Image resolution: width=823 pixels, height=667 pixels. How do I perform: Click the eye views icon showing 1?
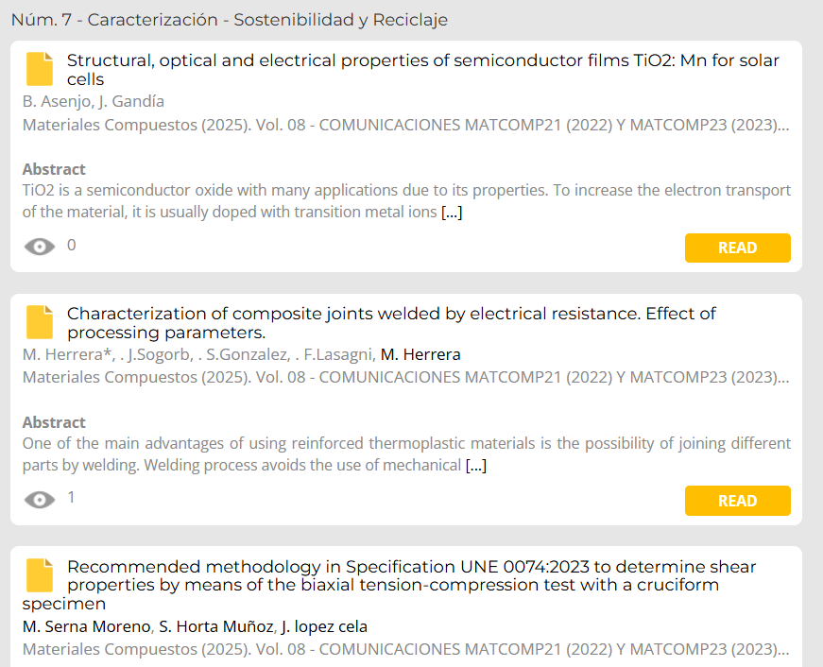(x=40, y=500)
